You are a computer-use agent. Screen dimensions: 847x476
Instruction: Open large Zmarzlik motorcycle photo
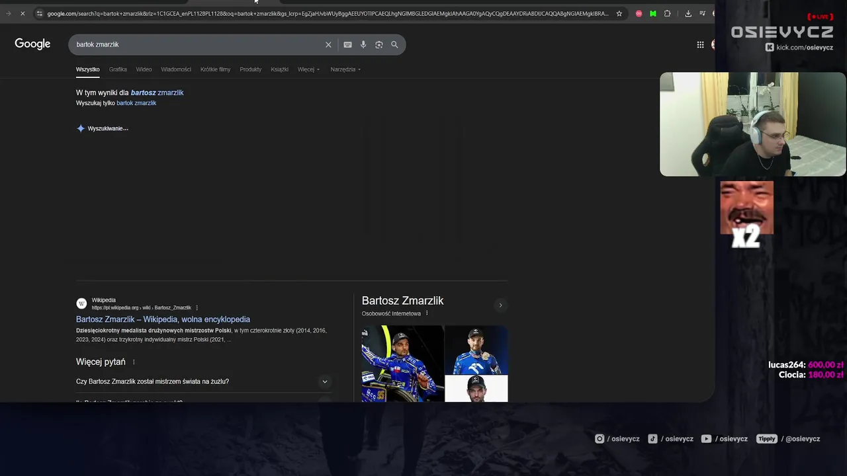[402, 364]
